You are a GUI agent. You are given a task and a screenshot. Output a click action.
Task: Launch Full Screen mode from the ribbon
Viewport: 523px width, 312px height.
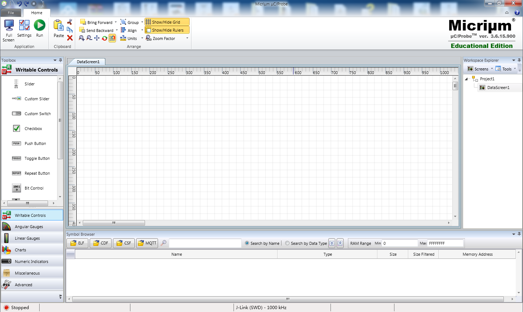tap(9, 30)
